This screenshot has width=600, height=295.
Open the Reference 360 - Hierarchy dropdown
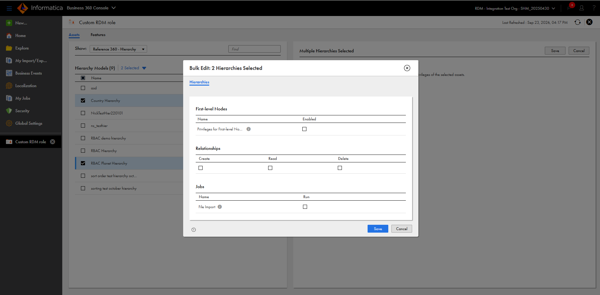[118, 49]
